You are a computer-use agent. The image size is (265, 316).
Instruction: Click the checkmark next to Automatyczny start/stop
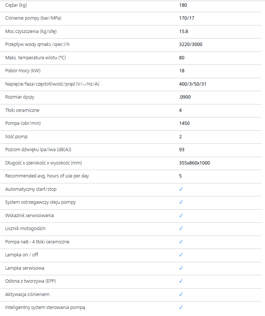(x=181, y=189)
